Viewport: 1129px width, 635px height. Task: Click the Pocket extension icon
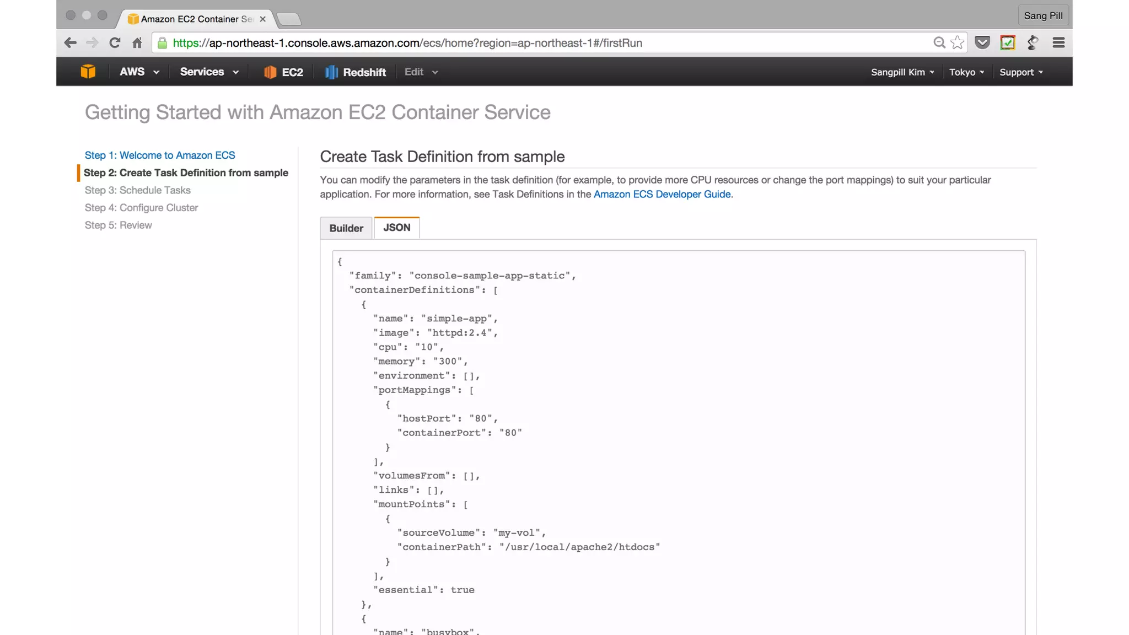(x=982, y=43)
